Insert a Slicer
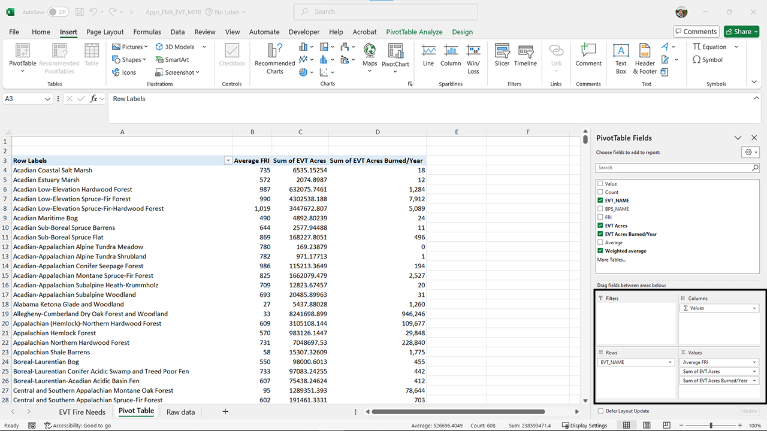Viewport: 767px width, 431px height. click(x=502, y=56)
